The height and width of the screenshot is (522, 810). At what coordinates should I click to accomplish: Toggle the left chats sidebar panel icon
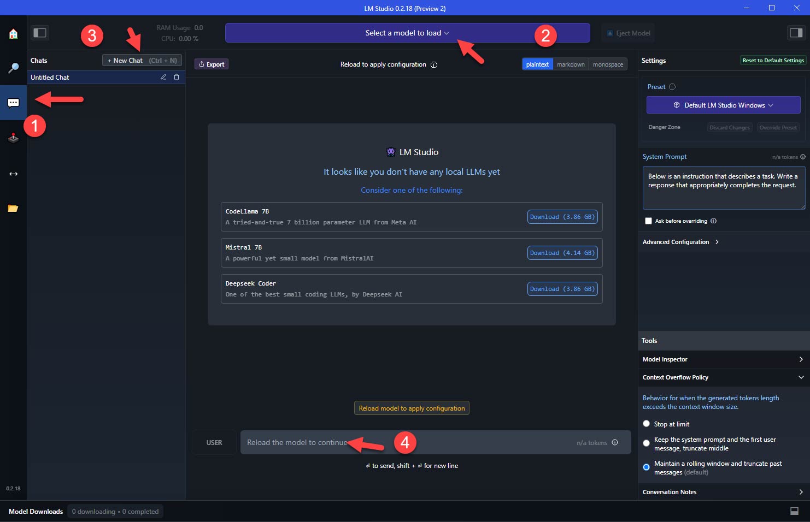coord(40,33)
